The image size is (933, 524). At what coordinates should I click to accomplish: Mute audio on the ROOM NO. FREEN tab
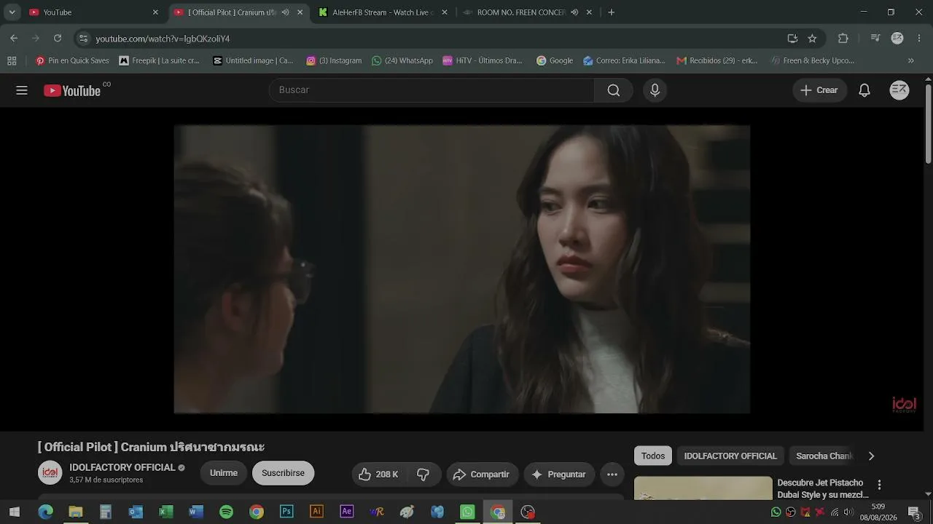[574, 12]
